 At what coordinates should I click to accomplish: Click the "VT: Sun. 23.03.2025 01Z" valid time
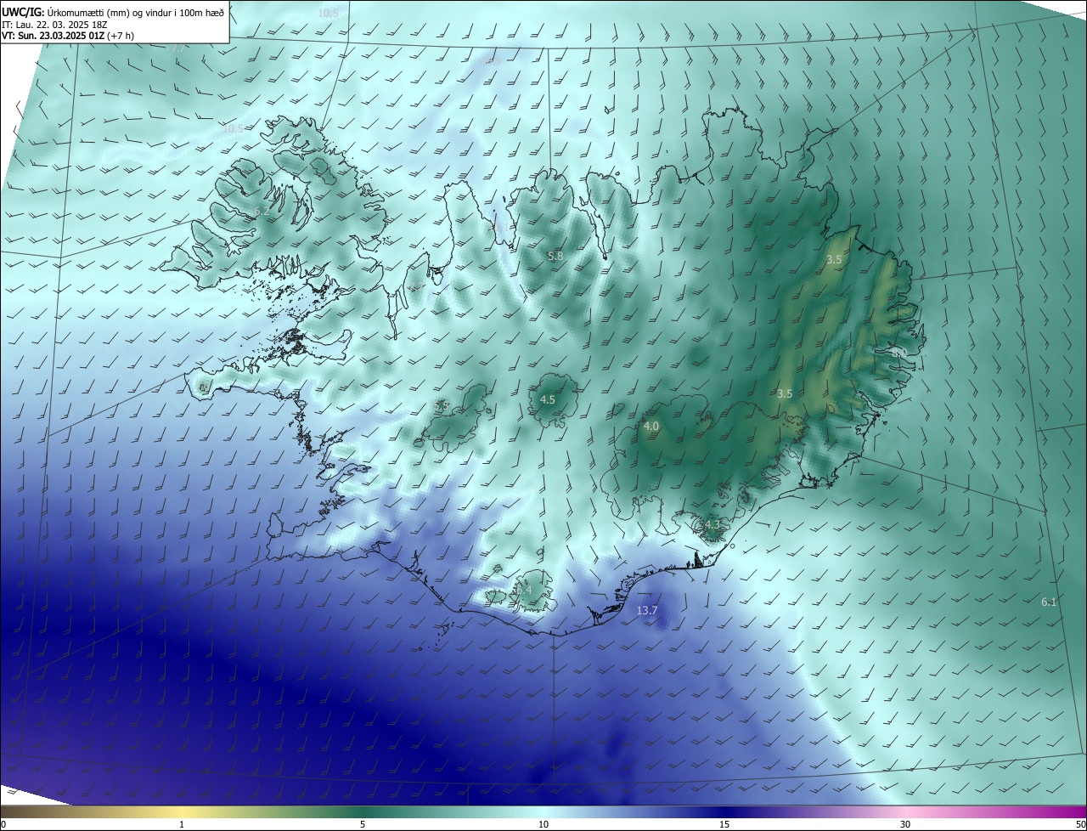point(53,36)
